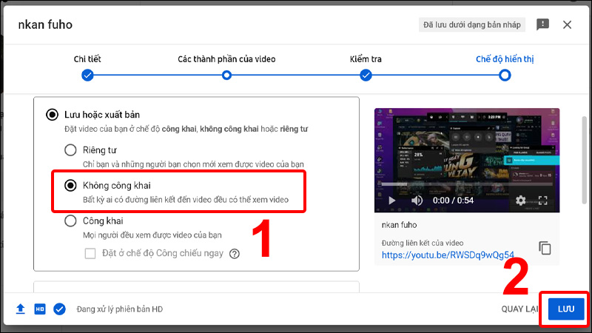Open the preview player settings gear

[520, 200]
